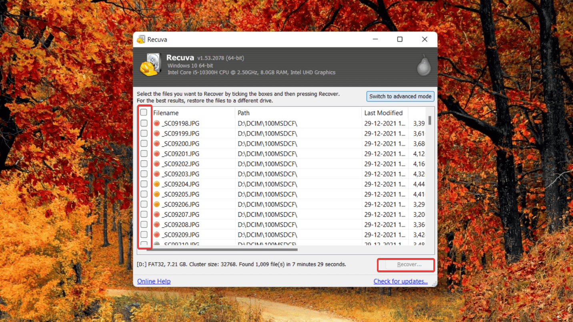Screen dimensions: 573x322
Task: Click Switch to advanced mode button
Action: click(400, 96)
